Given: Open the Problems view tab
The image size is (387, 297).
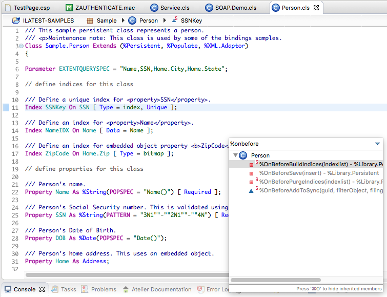Looking at the screenshot, I should click(x=104, y=289).
